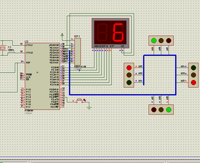
Task: Click the lit red lamp on right traffic light
Action: pyautogui.click(x=193, y=82)
